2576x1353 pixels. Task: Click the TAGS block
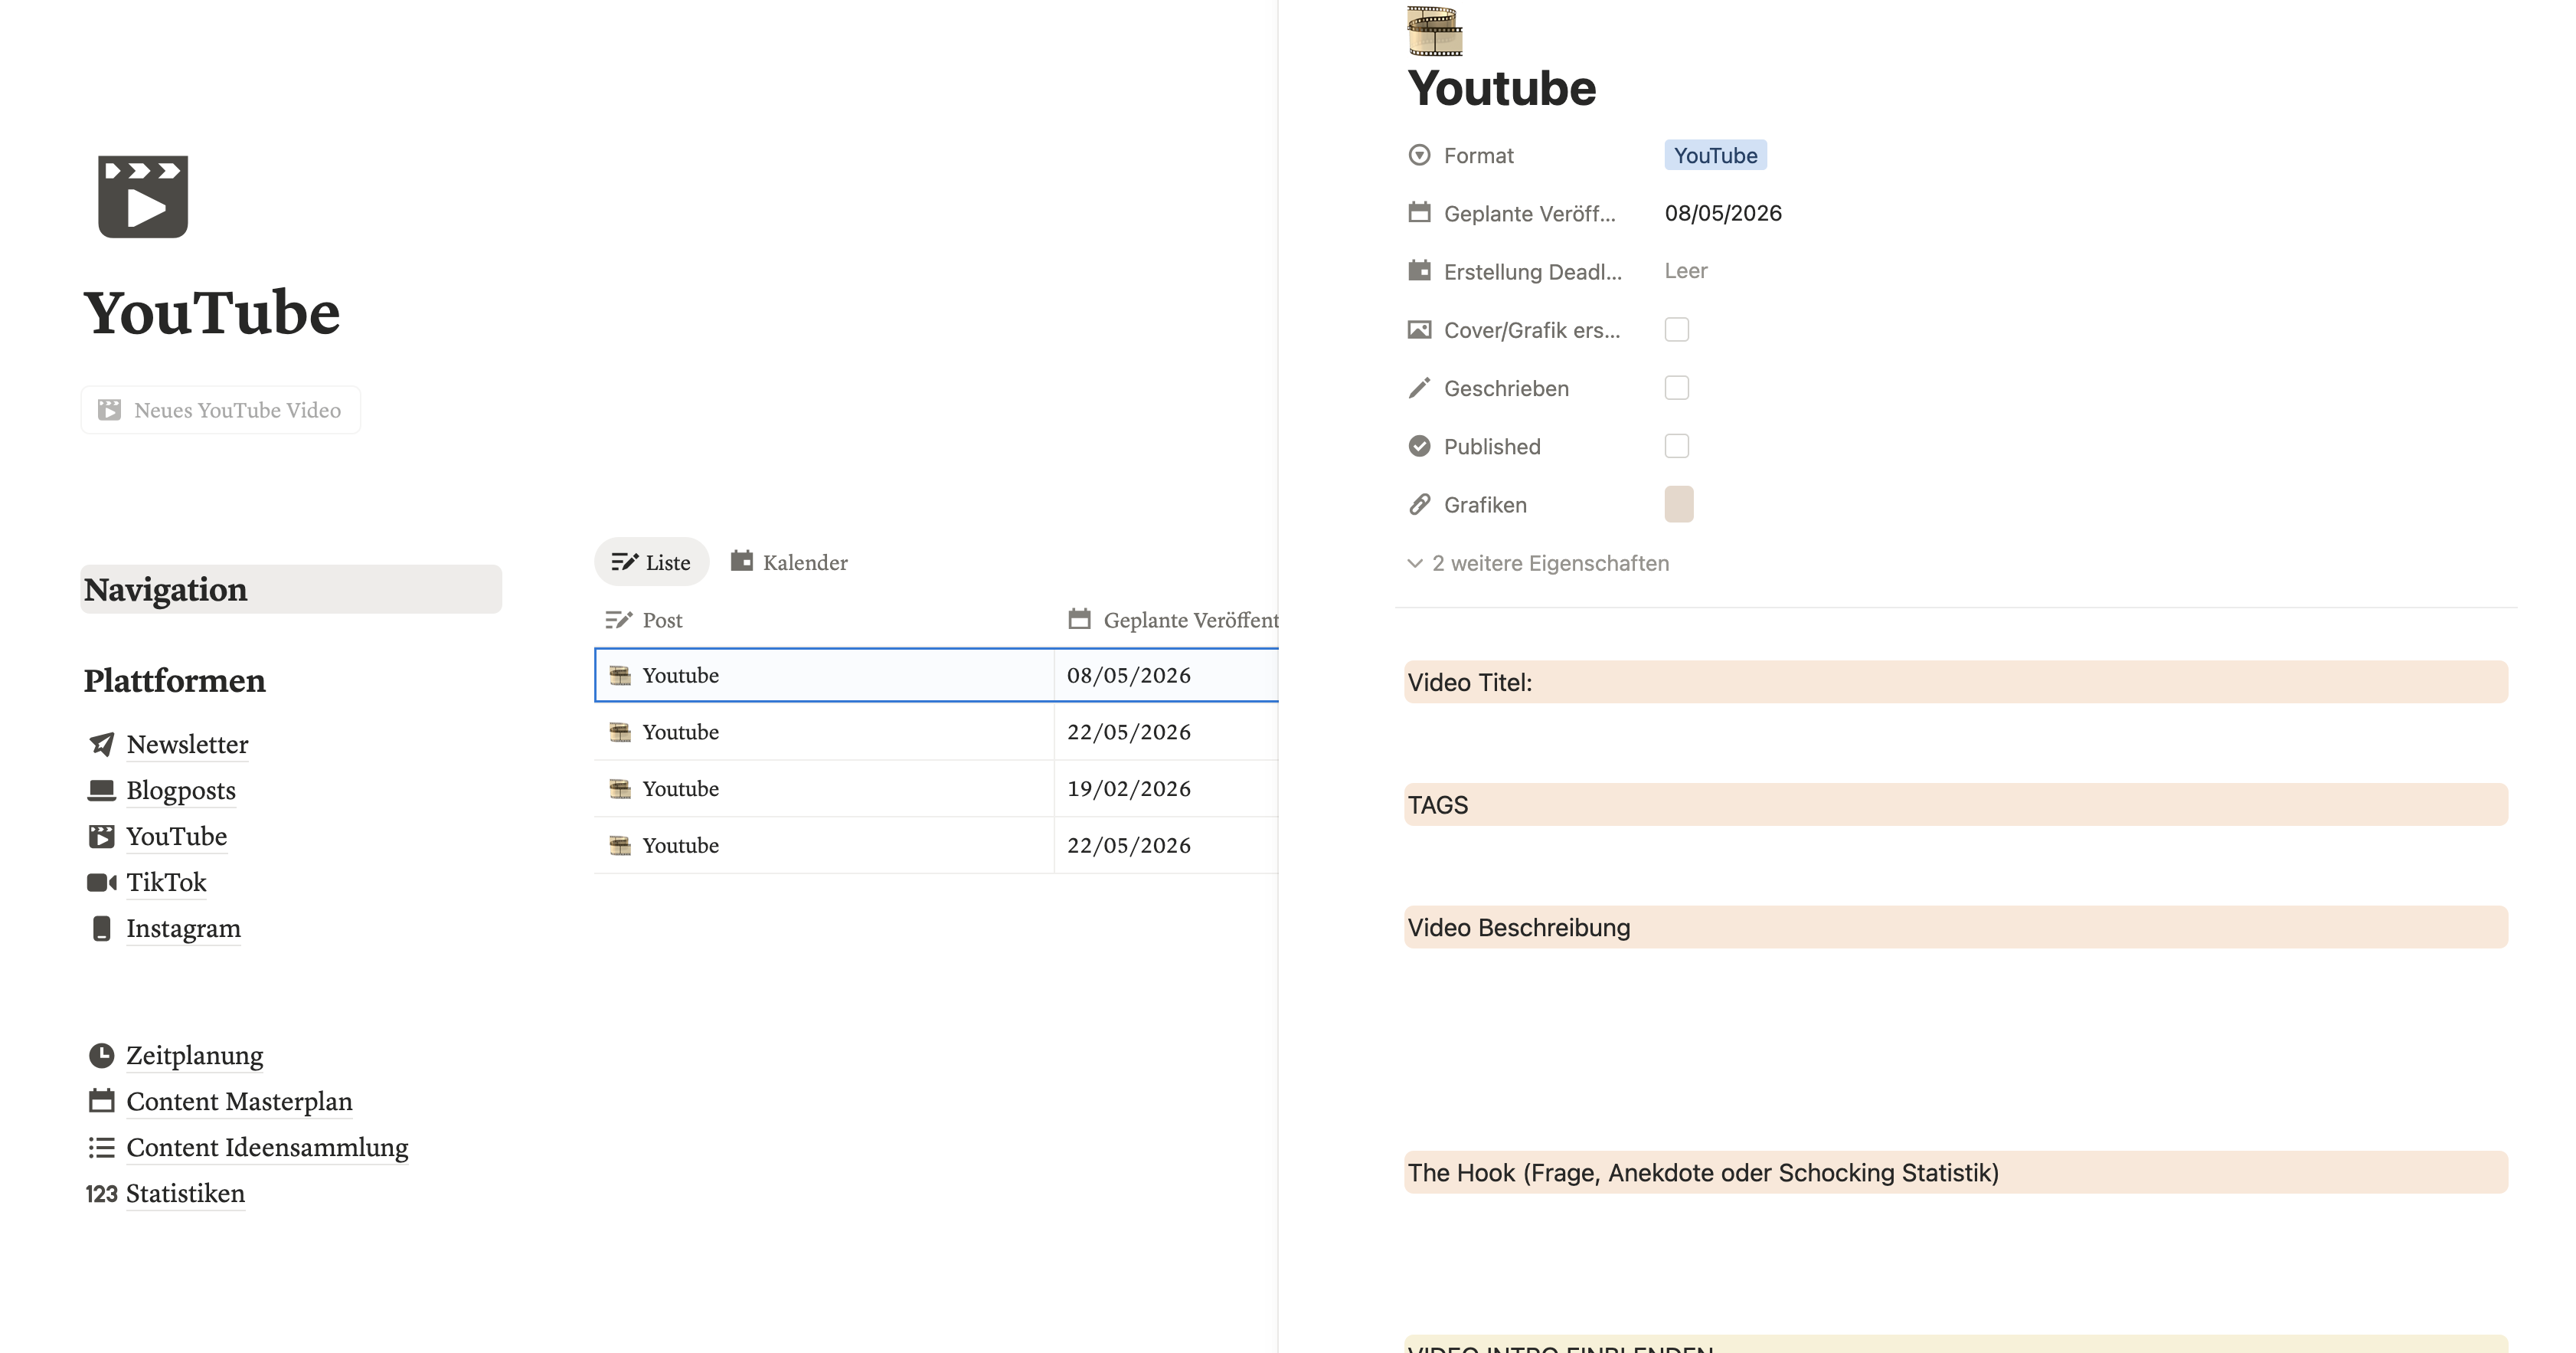(1956, 804)
